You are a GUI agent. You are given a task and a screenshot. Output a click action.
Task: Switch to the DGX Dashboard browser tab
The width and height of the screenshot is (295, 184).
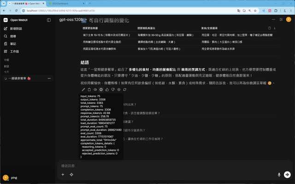pos(65,3)
